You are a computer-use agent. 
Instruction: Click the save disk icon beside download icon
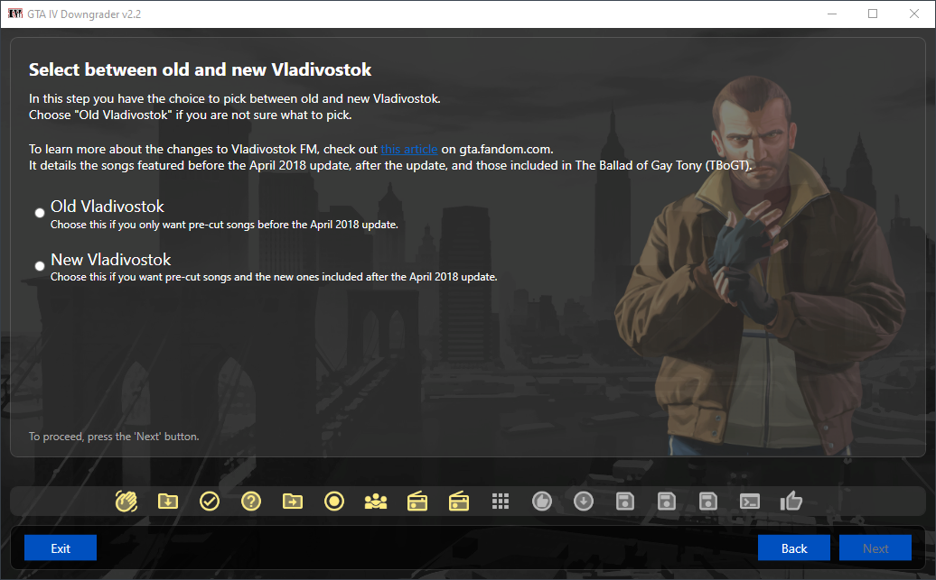tap(625, 502)
